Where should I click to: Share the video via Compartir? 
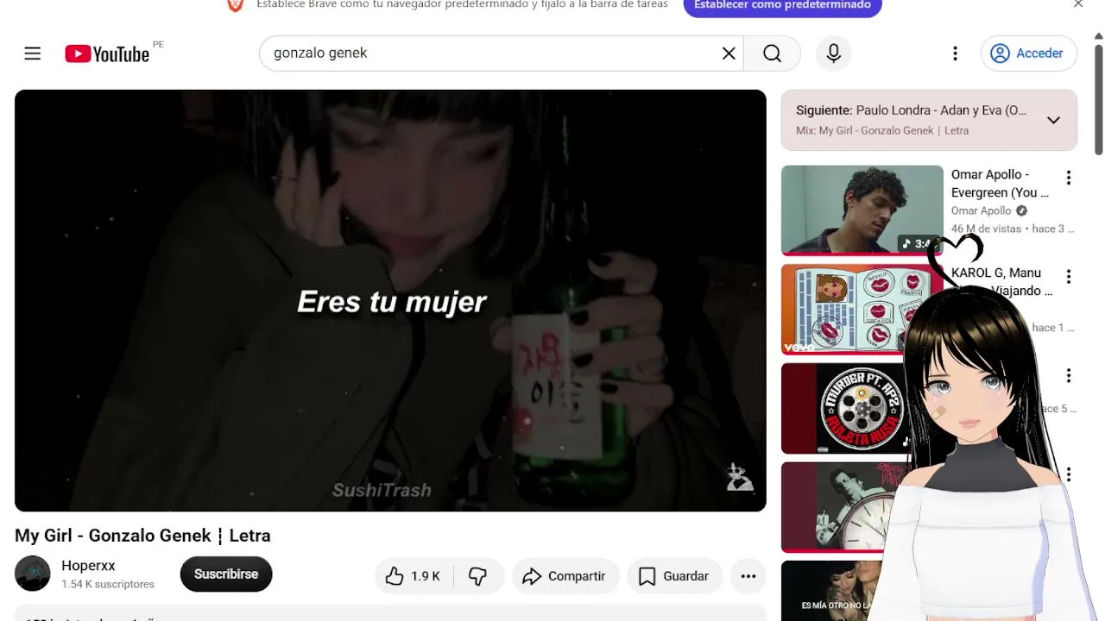[565, 576]
